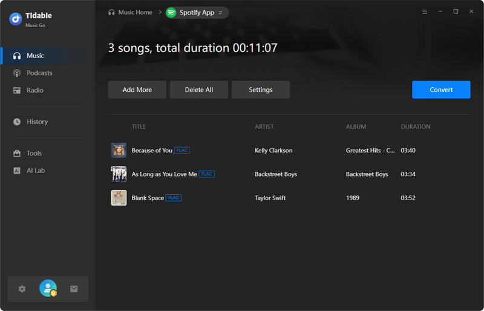Open the Tools section
The height and width of the screenshot is (311, 484).
point(47,153)
